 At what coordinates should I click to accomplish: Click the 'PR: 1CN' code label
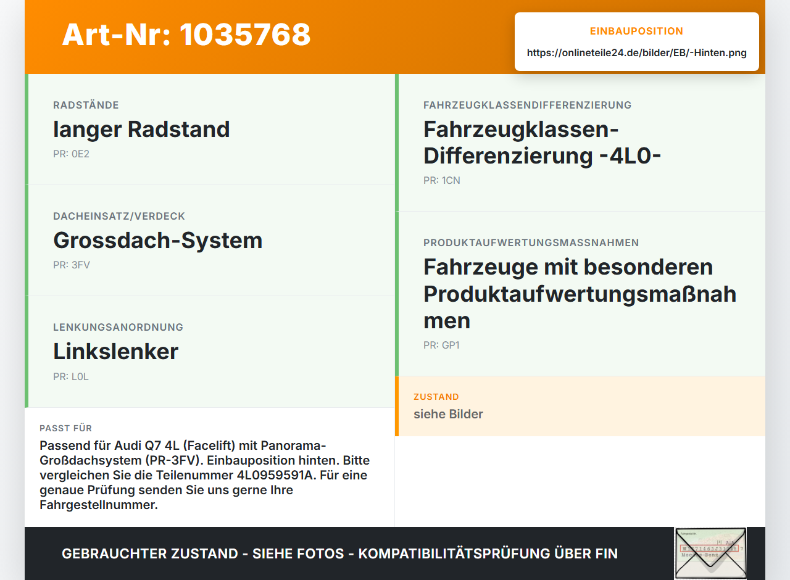[x=442, y=181]
